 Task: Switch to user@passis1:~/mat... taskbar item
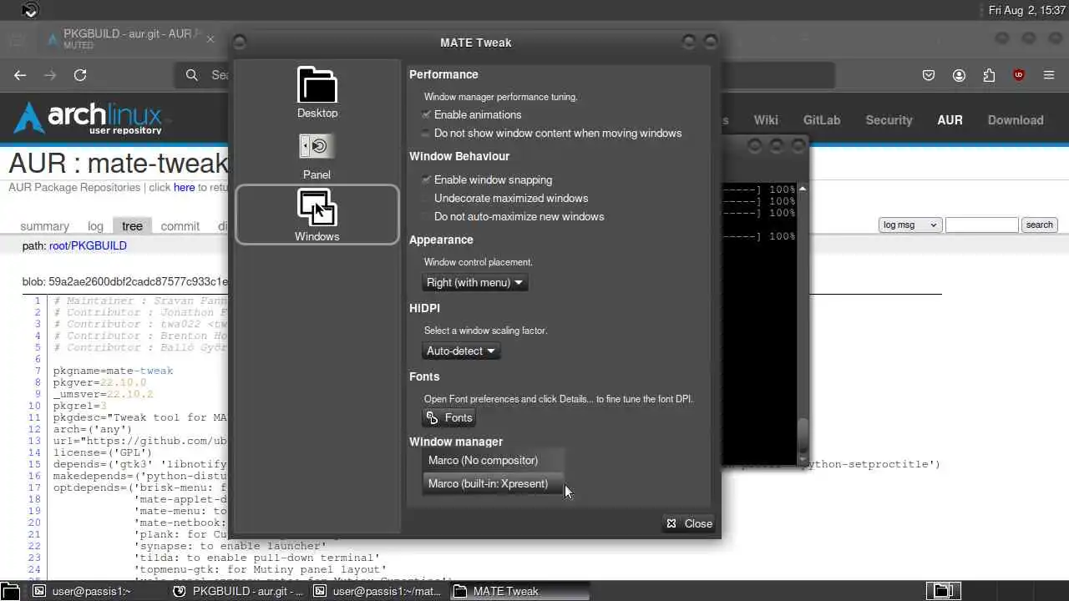pyautogui.click(x=378, y=591)
